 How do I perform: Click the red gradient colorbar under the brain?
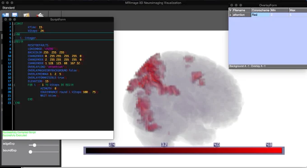[x=184, y=150]
